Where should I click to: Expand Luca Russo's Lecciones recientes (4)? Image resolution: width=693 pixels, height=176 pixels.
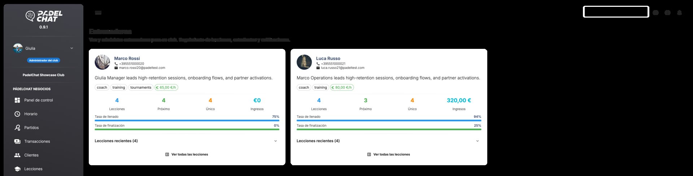[x=389, y=141]
